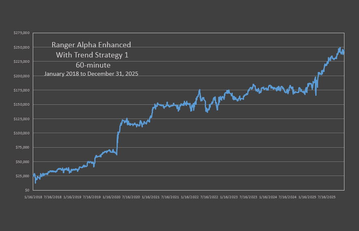This screenshot has width=359, height=231.
Task: Click the "60-minute" timeframe label
Action: click(93, 64)
